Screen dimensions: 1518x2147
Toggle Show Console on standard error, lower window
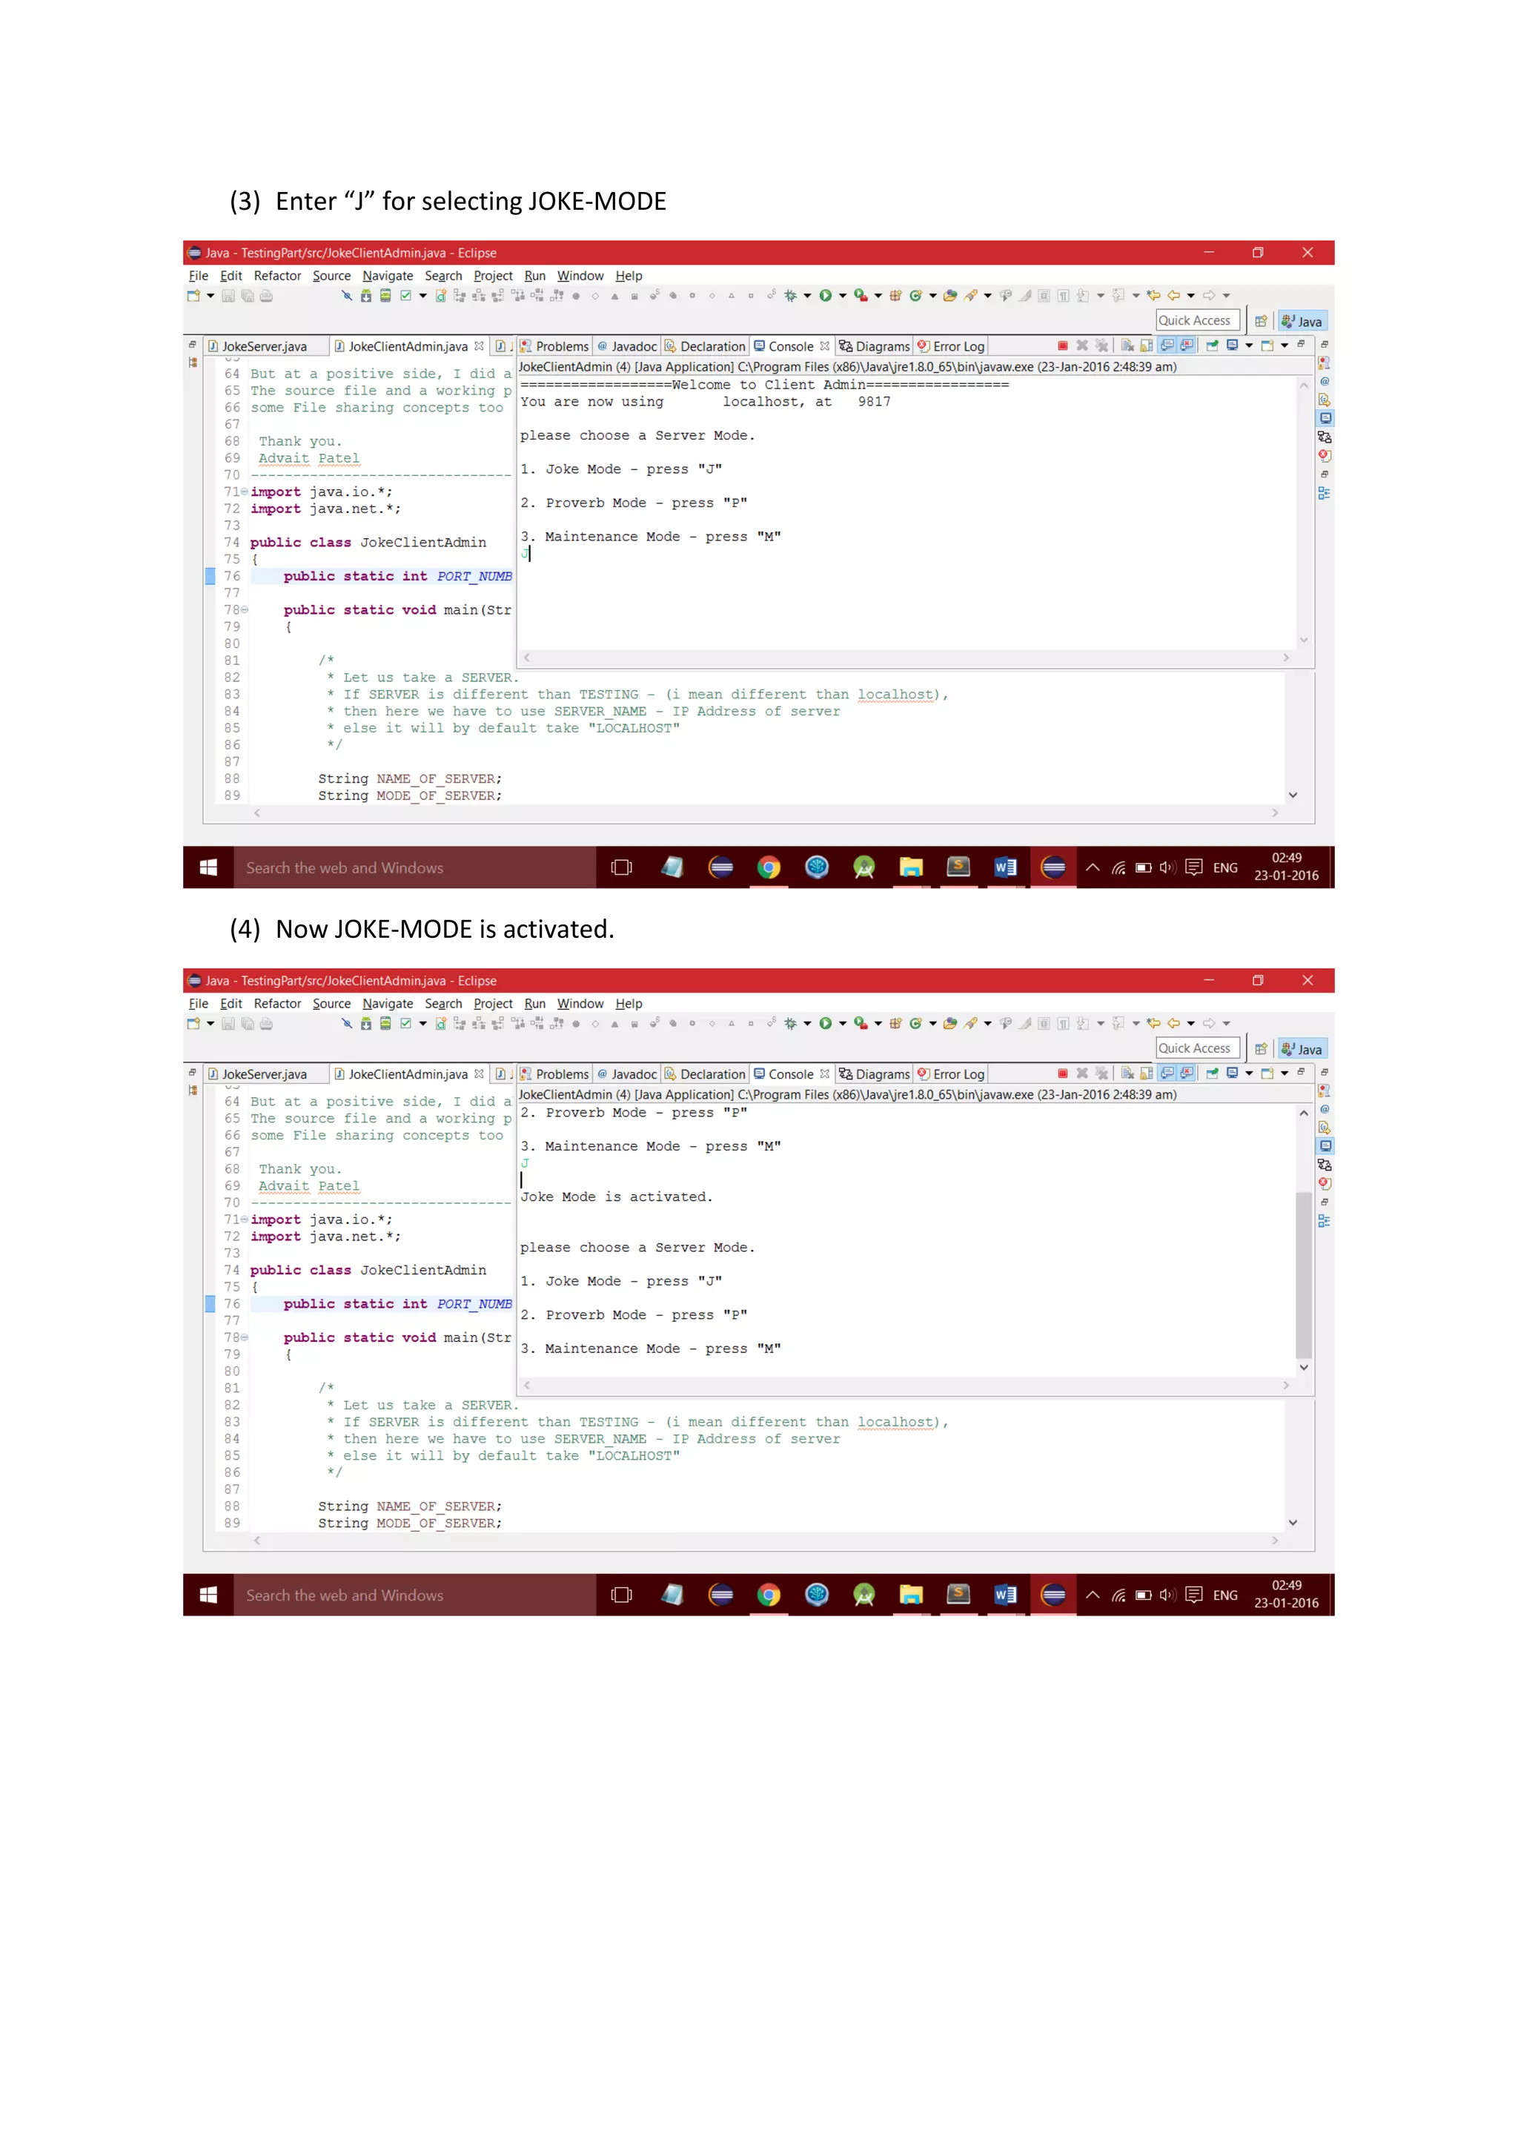coord(1187,1073)
